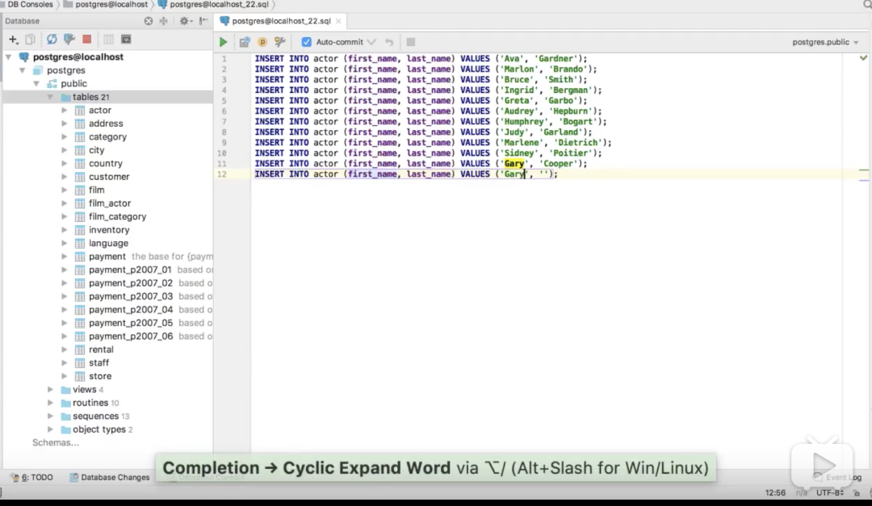Click the grey cancel running statement square

coord(411,42)
